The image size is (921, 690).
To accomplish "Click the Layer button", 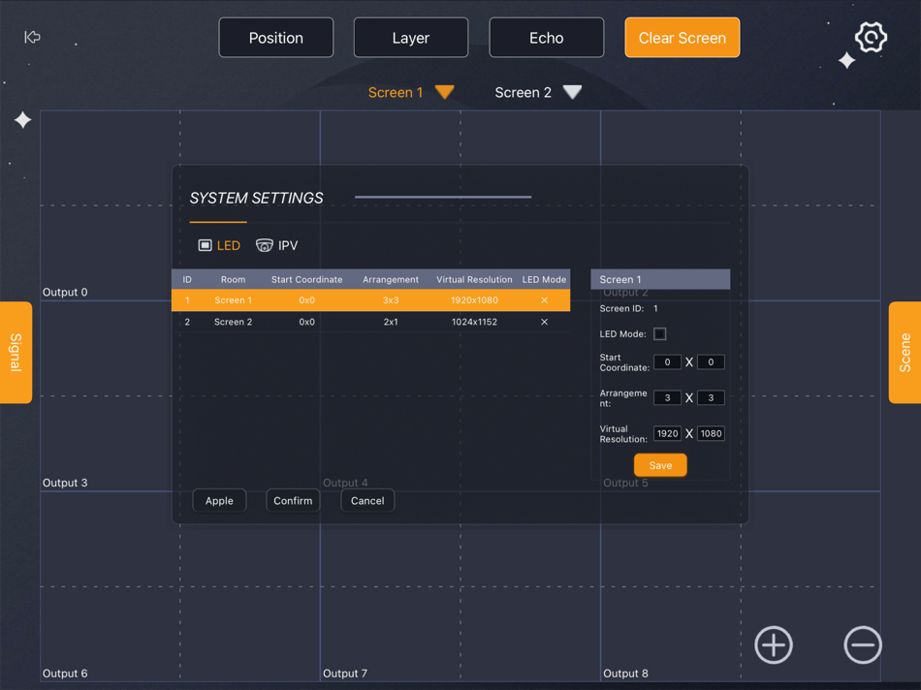I will (x=411, y=38).
